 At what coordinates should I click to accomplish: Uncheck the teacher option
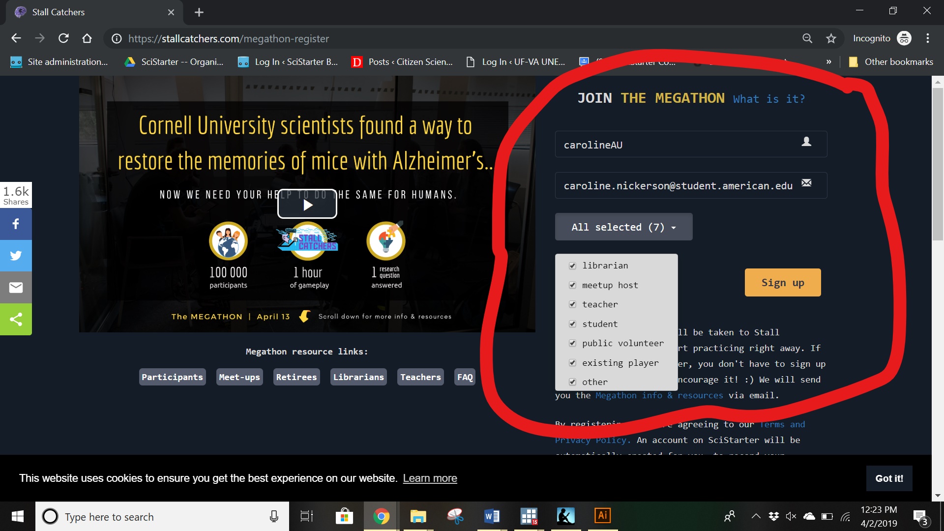pos(572,304)
